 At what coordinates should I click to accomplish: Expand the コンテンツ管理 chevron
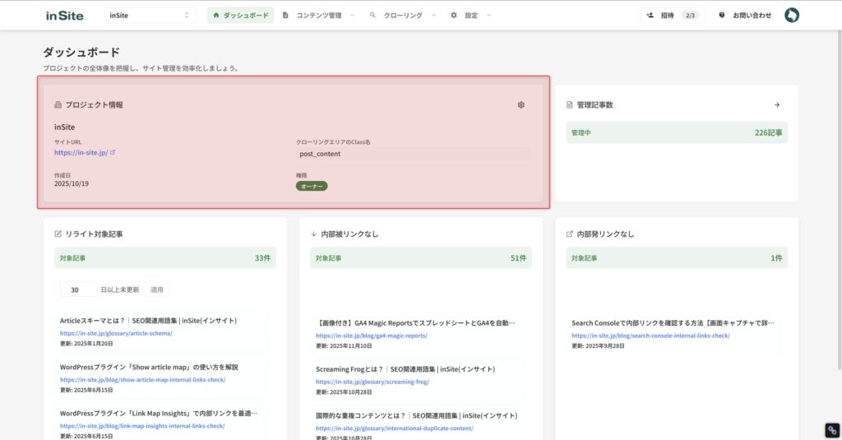point(352,15)
